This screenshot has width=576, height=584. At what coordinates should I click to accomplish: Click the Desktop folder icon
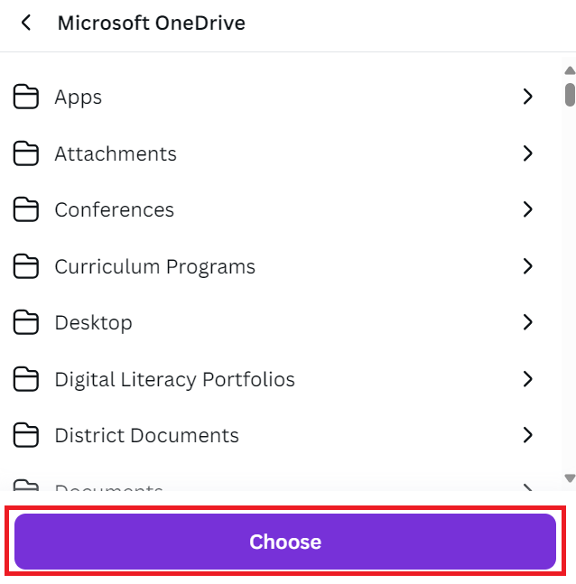click(x=25, y=322)
